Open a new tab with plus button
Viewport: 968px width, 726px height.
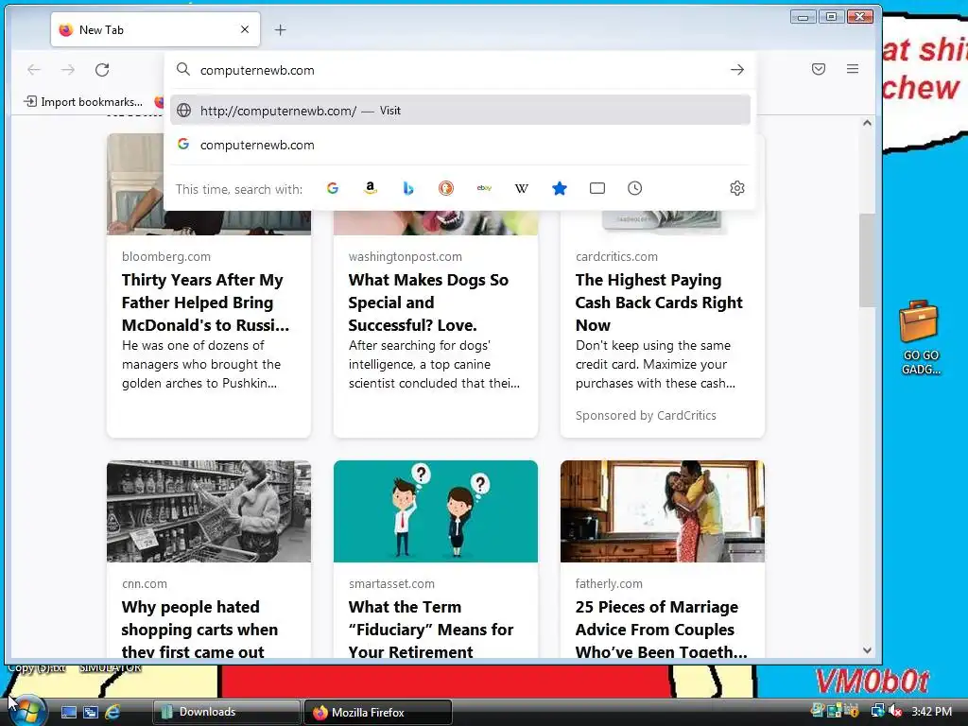click(280, 29)
